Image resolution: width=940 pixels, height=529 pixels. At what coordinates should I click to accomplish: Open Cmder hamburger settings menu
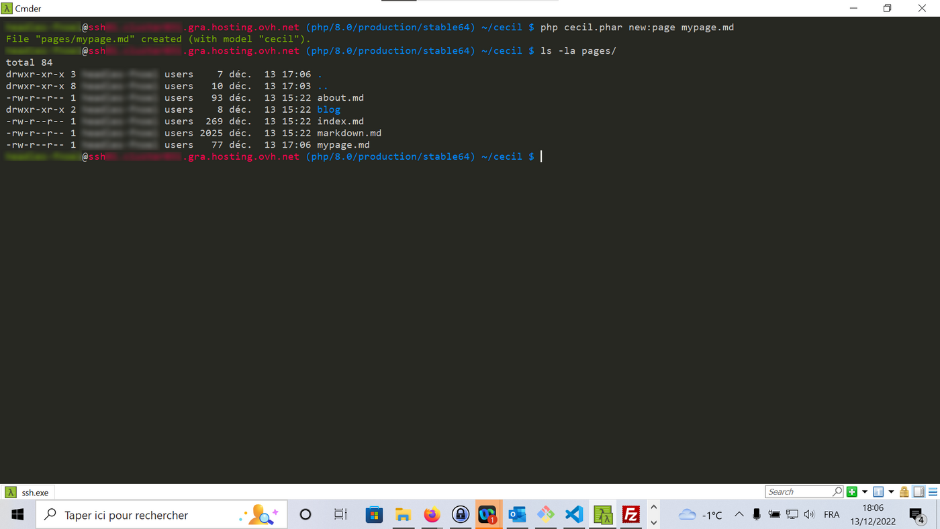click(x=932, y=492)
